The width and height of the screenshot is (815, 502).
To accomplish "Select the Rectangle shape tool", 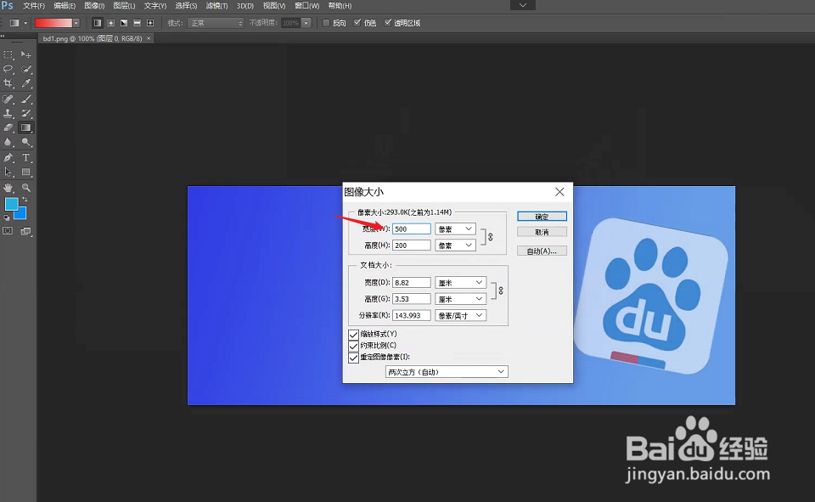I will (x=26, y=172).
